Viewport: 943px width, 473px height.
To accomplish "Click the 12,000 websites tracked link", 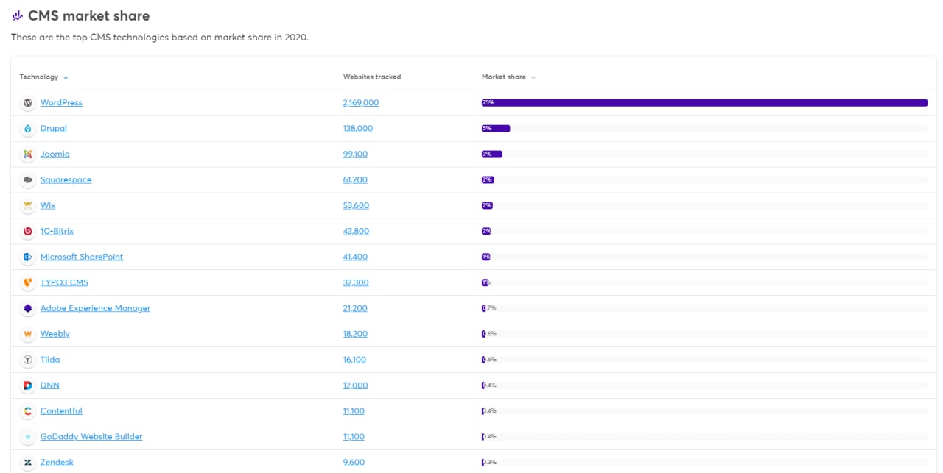I will (355, 386).
